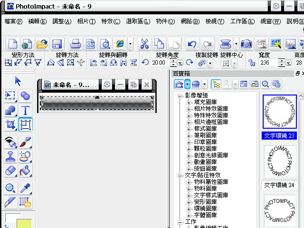The width and height of the screenshot is (304, 228).
Task: Select the 字體圖庫 tree item
Action: (205, 215)
